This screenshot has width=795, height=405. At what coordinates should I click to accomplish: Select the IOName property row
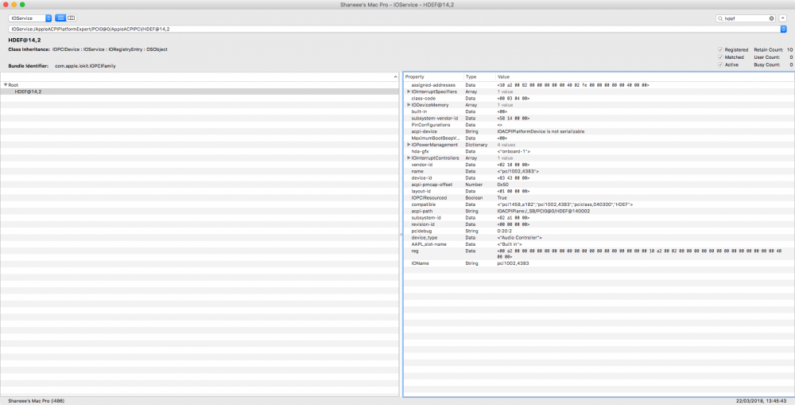pos(599,263)
